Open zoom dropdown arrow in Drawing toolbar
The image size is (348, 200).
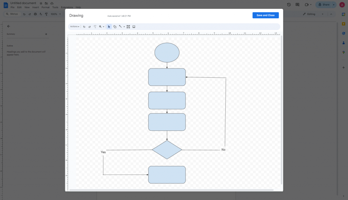[103, 27]
